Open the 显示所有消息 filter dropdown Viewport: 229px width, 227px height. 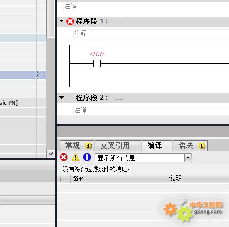pos(188,158)
